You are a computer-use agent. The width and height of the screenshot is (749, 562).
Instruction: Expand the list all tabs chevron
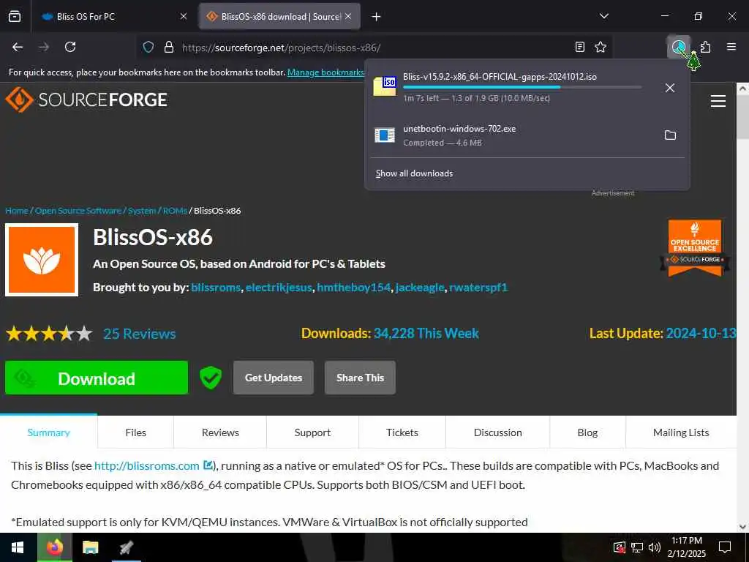coord(604,16)
